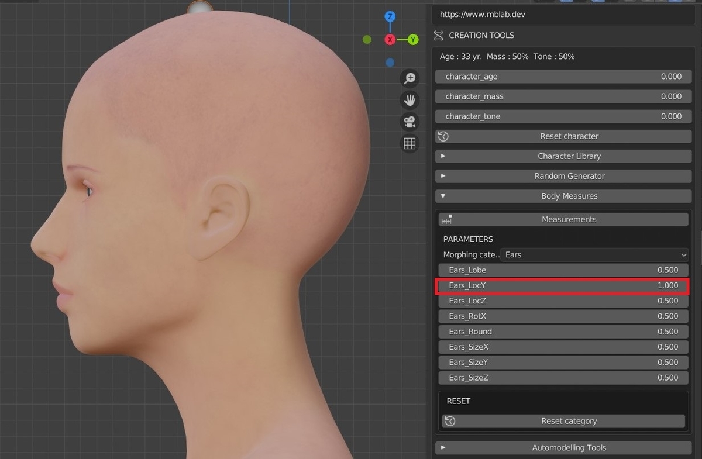702x459 pixels.
Task: Click the Reset category button
Action: [x=563, y=421]
